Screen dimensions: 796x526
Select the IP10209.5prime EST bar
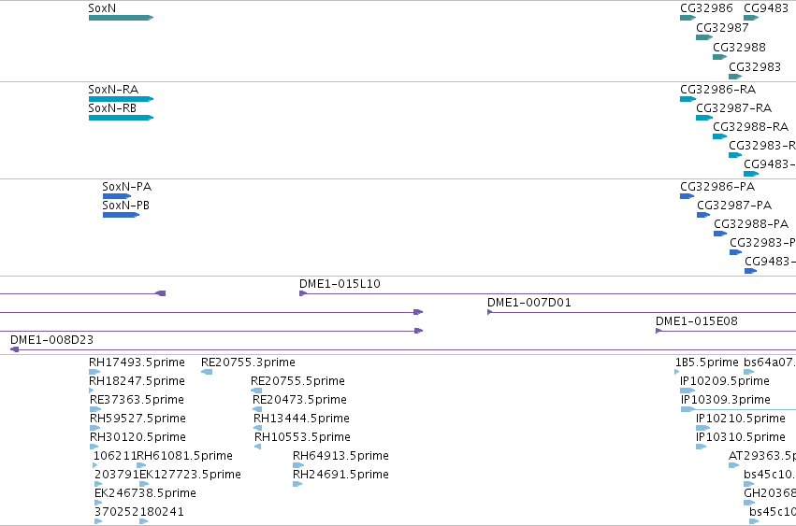click(x=687, y=391)
